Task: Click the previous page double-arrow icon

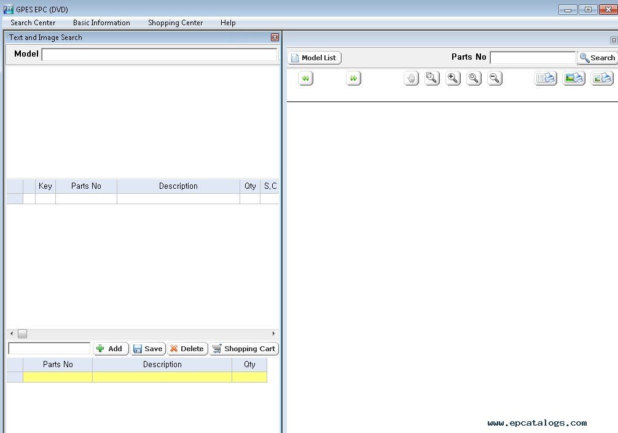Action: (x=306, y=78)
